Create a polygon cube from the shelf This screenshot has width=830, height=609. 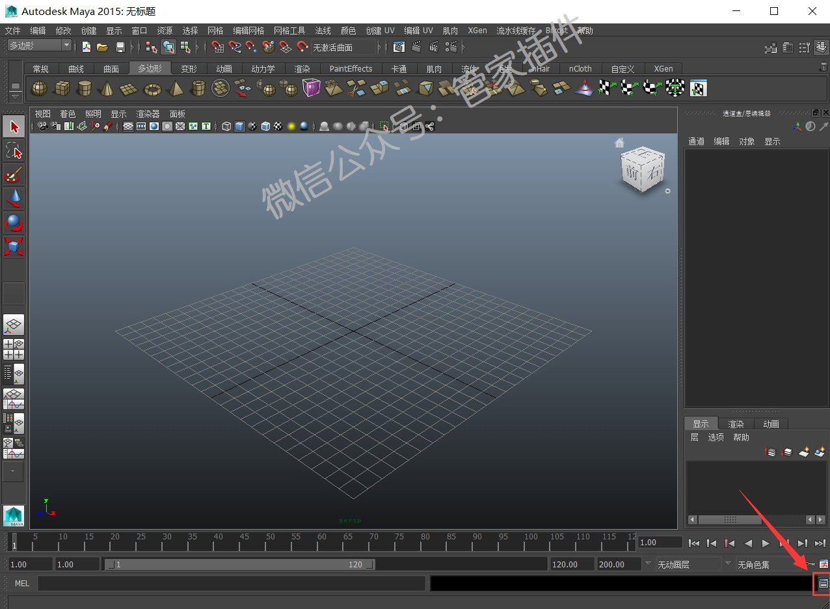[x=62, y=88]
